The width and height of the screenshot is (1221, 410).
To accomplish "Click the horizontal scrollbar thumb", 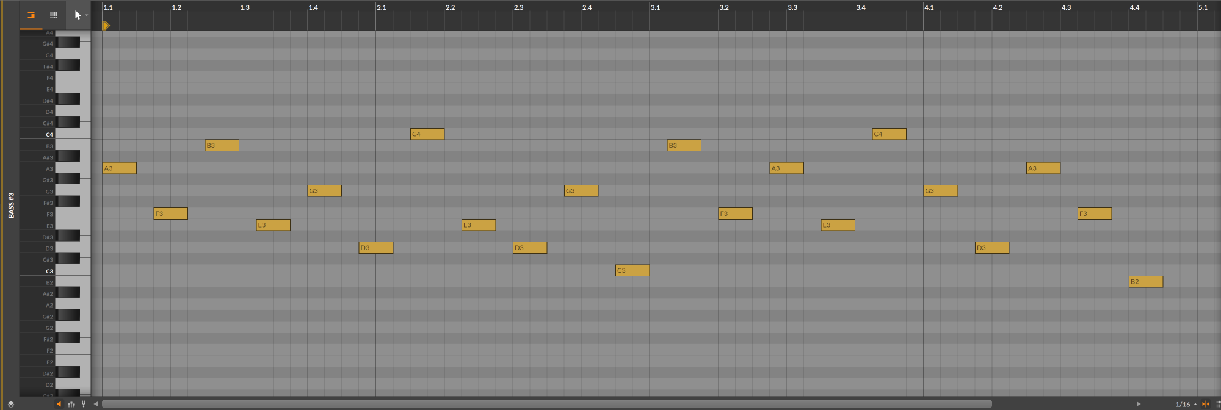I will click(x=546, y=404).
